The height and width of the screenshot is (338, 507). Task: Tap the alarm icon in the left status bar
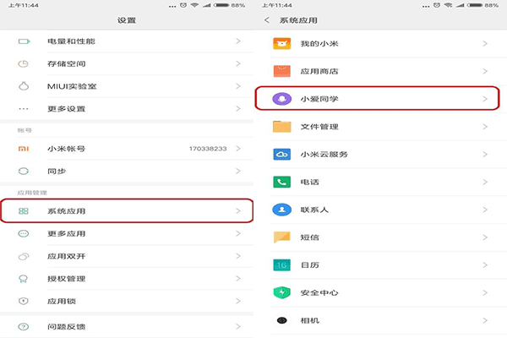[183, 5]
